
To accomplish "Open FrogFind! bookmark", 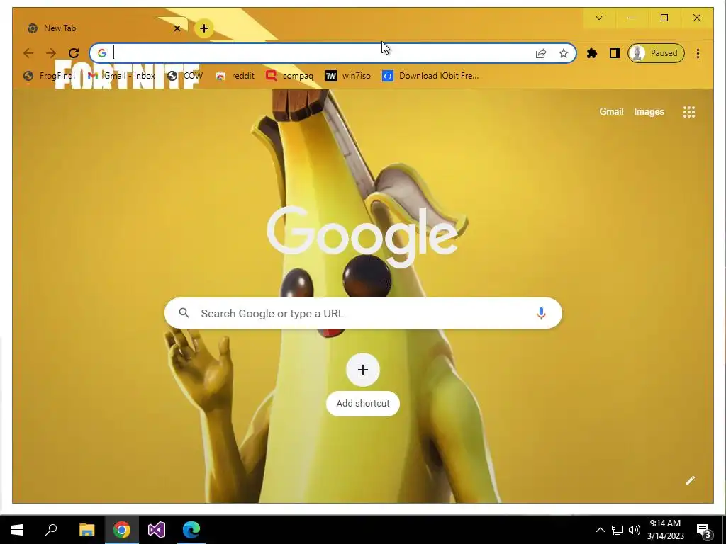I will (x=49, y=76).
